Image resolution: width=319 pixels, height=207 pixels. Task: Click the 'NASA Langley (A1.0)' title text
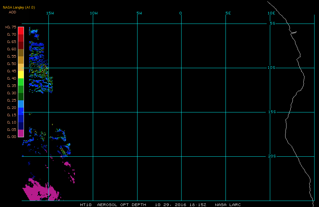(19, 8)
